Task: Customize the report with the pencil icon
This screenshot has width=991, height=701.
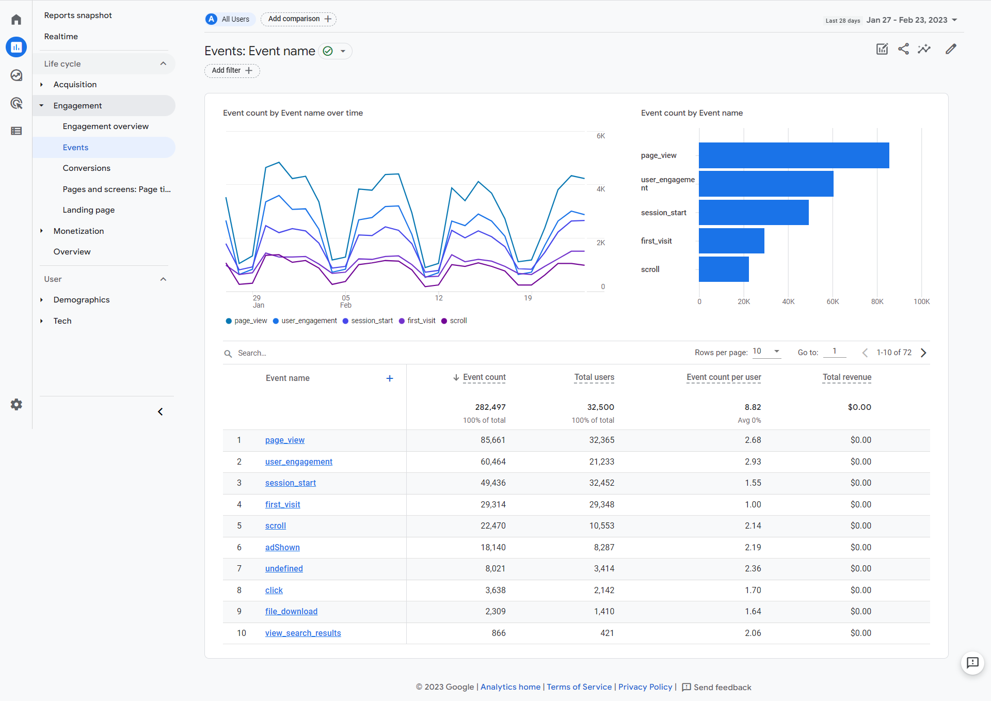Action: [x=951, y=49]
